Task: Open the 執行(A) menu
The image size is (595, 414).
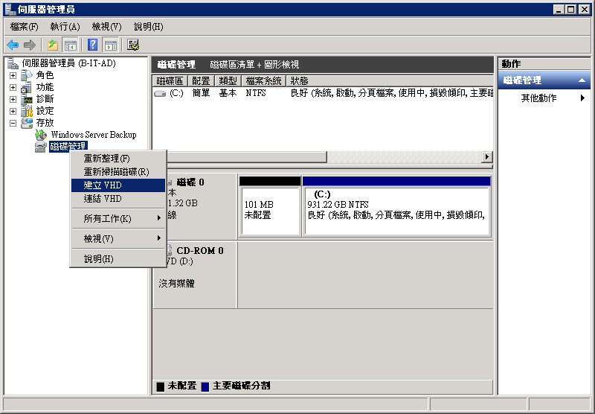Action: 65,27
